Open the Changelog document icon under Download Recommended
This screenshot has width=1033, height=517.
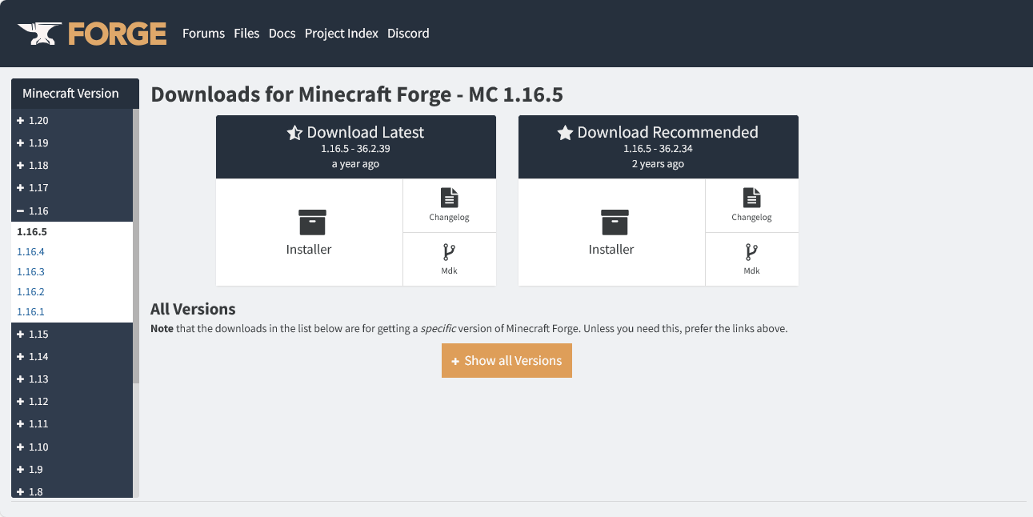coord(752,198)
